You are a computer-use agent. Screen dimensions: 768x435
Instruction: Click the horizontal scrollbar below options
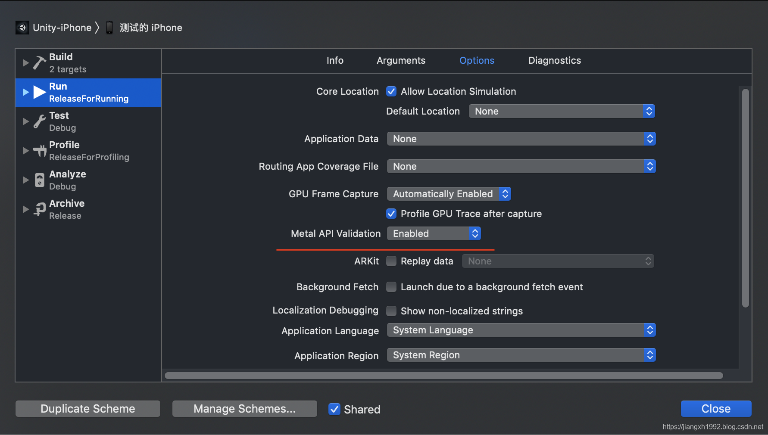444,376
